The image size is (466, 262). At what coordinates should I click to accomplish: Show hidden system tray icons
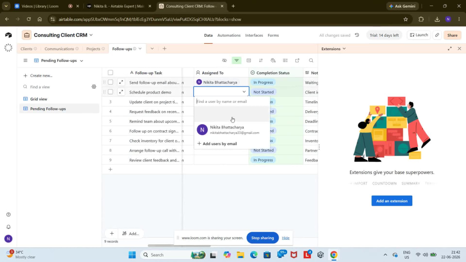385,255
